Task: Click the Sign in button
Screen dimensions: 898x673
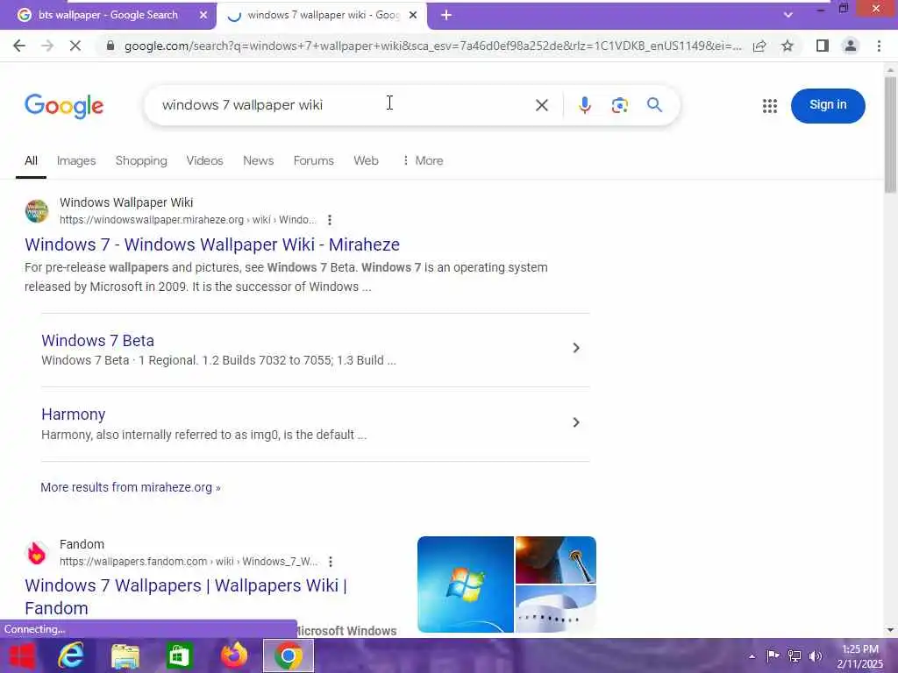Action: pyautogui.click(x=828, y=105)
